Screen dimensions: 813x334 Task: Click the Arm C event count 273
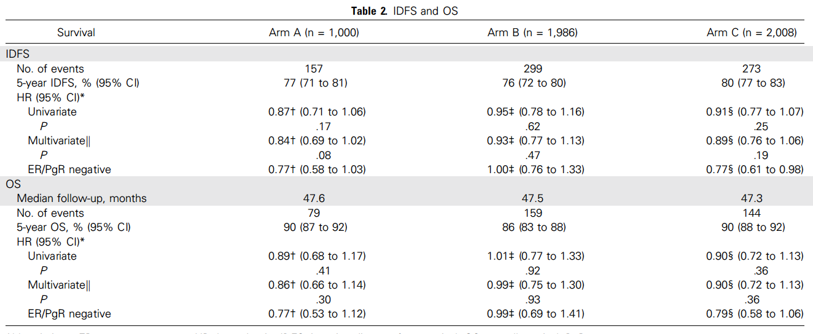point(752,69)
